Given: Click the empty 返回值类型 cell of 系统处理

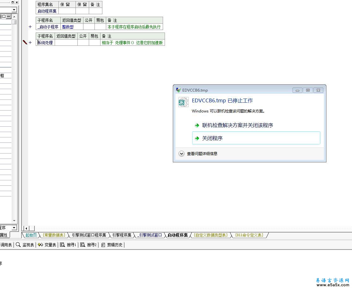Looking at the screenshot, I should click(x=66, y=42).
